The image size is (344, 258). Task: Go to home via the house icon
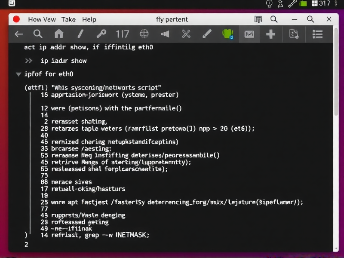coord(59,34)
